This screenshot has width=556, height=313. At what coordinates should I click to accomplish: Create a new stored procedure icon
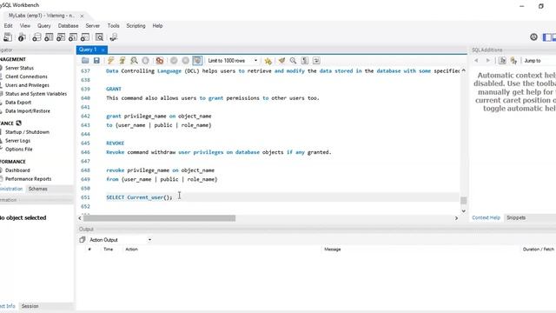click(x=73, y=37)
